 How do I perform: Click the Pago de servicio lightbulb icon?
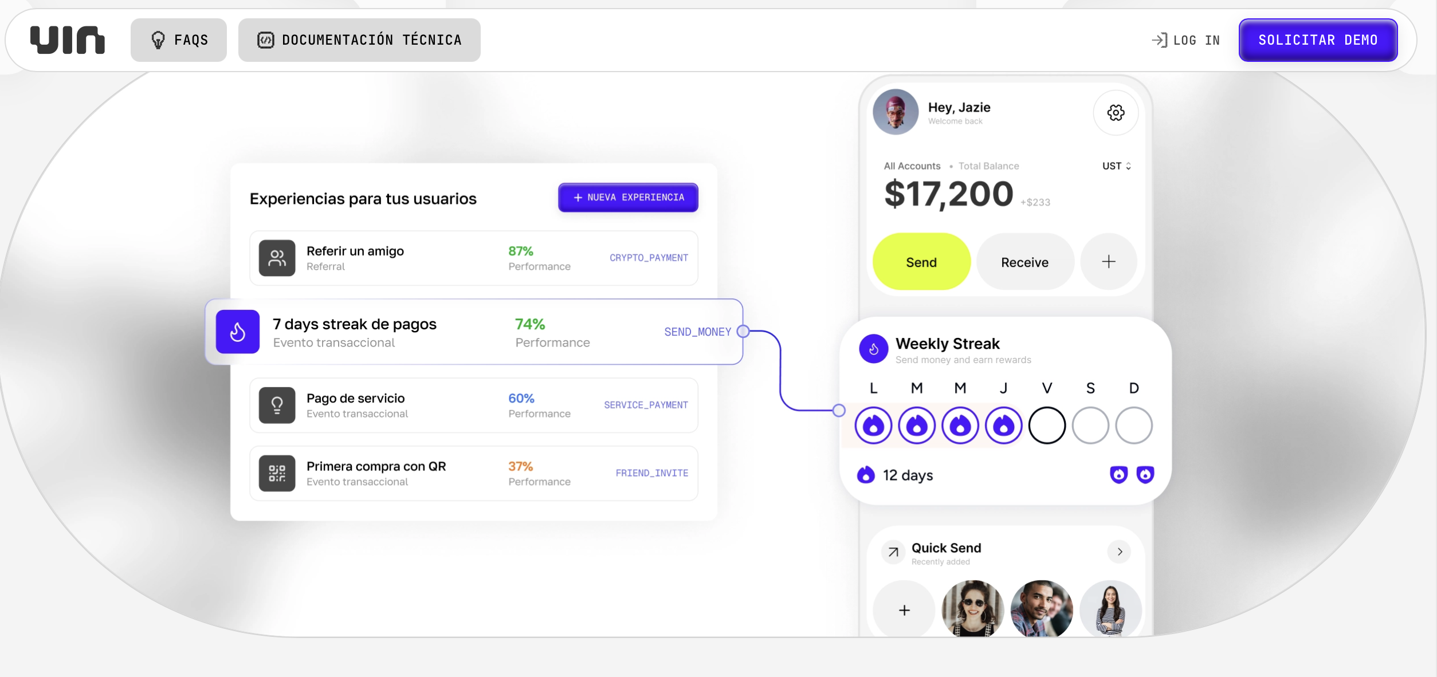tap(277, 405)
